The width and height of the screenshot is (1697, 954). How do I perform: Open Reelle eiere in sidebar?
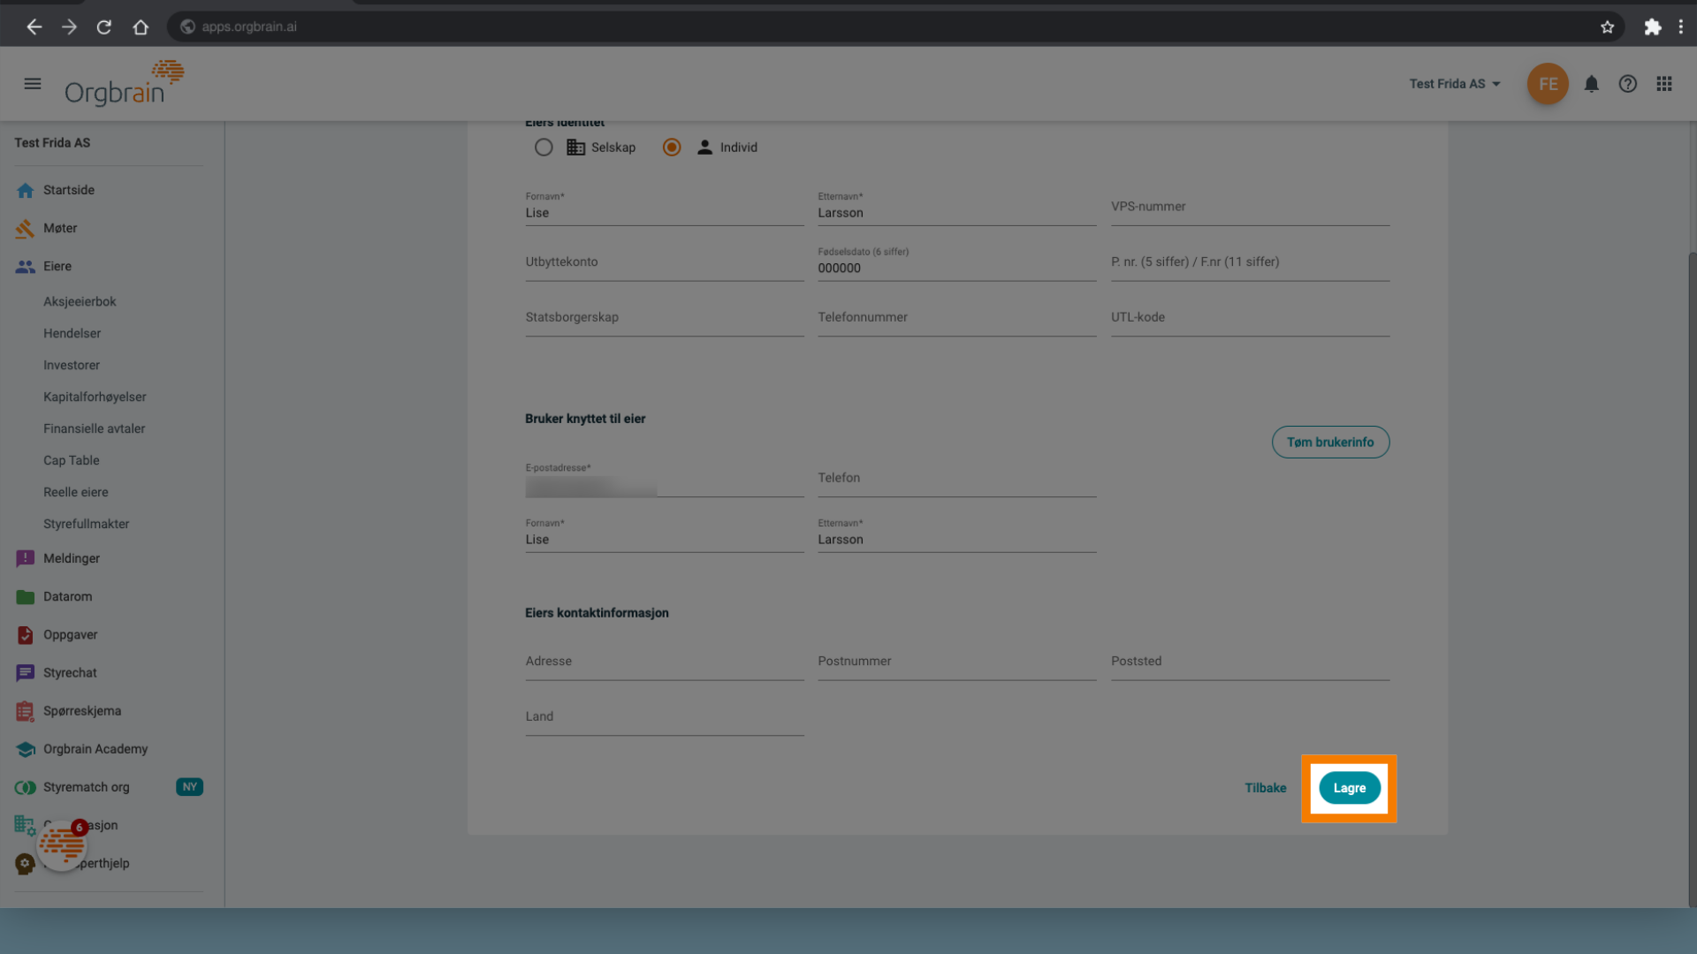[x=75, y=492]
